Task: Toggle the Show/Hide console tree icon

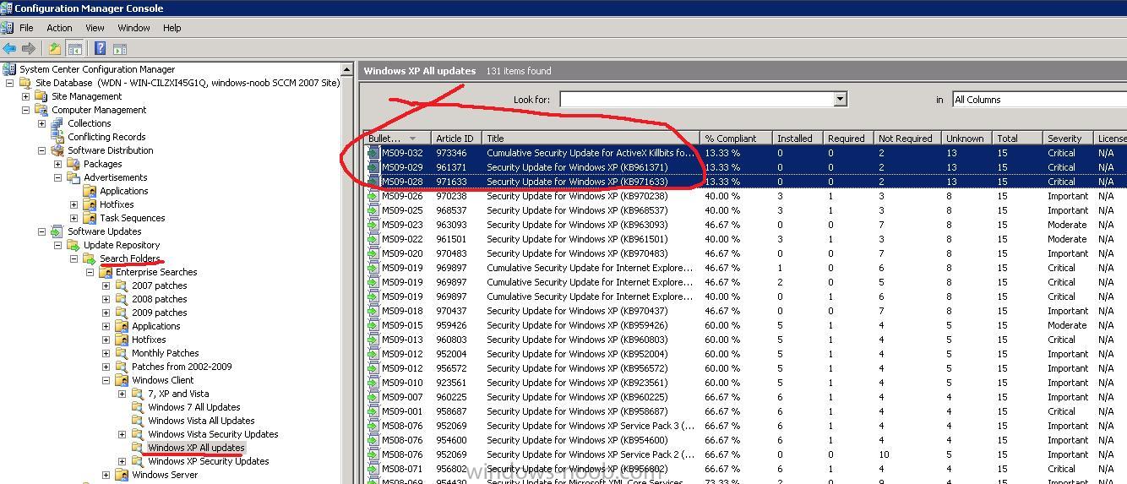Action: pos(74,49)
